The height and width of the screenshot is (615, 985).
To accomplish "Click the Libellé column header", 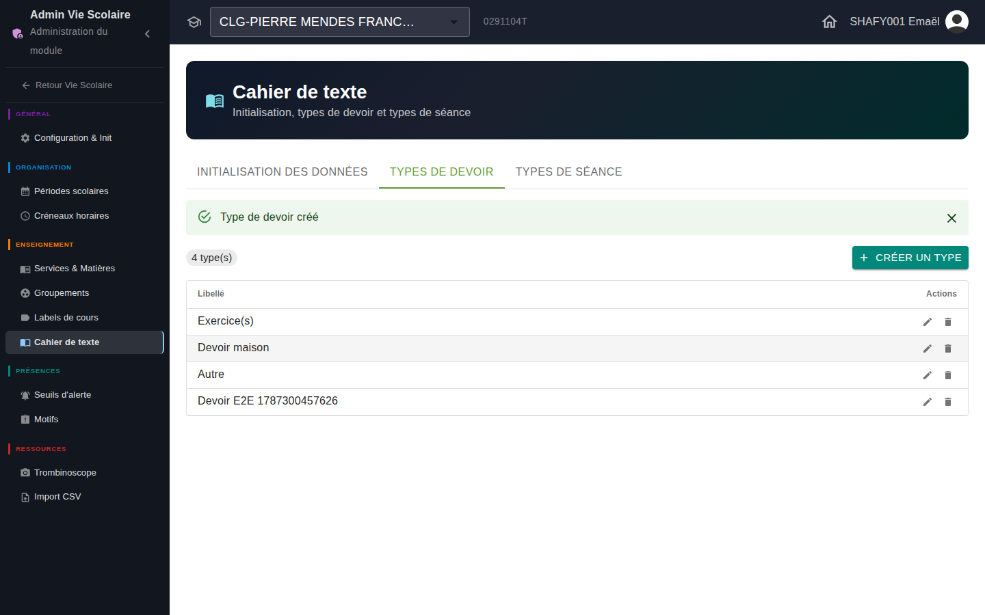I will (x=211, y=294).
